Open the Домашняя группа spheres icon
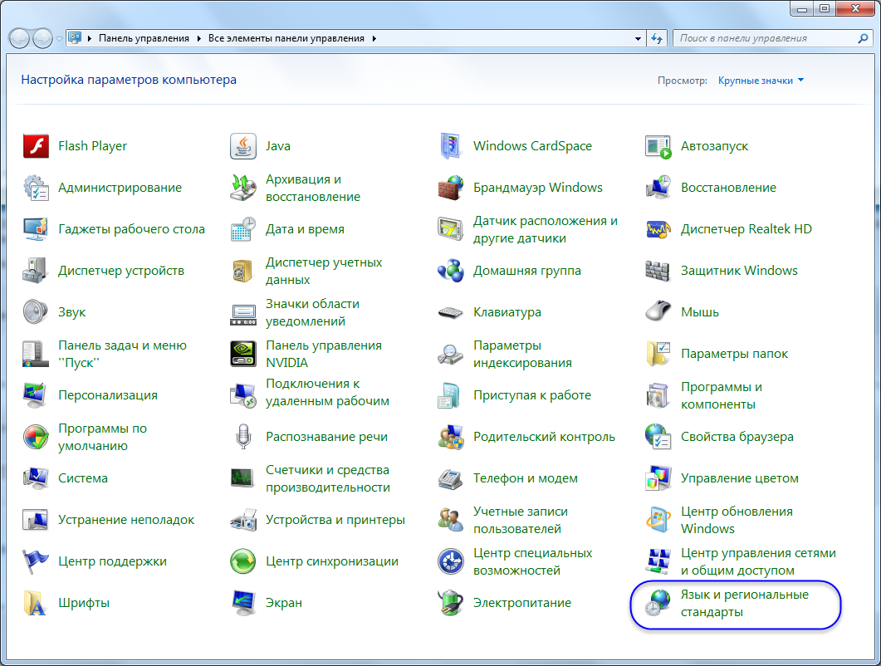Image resolution: width=881 pixels, height=666 pixels. click(x=451, y=271)
